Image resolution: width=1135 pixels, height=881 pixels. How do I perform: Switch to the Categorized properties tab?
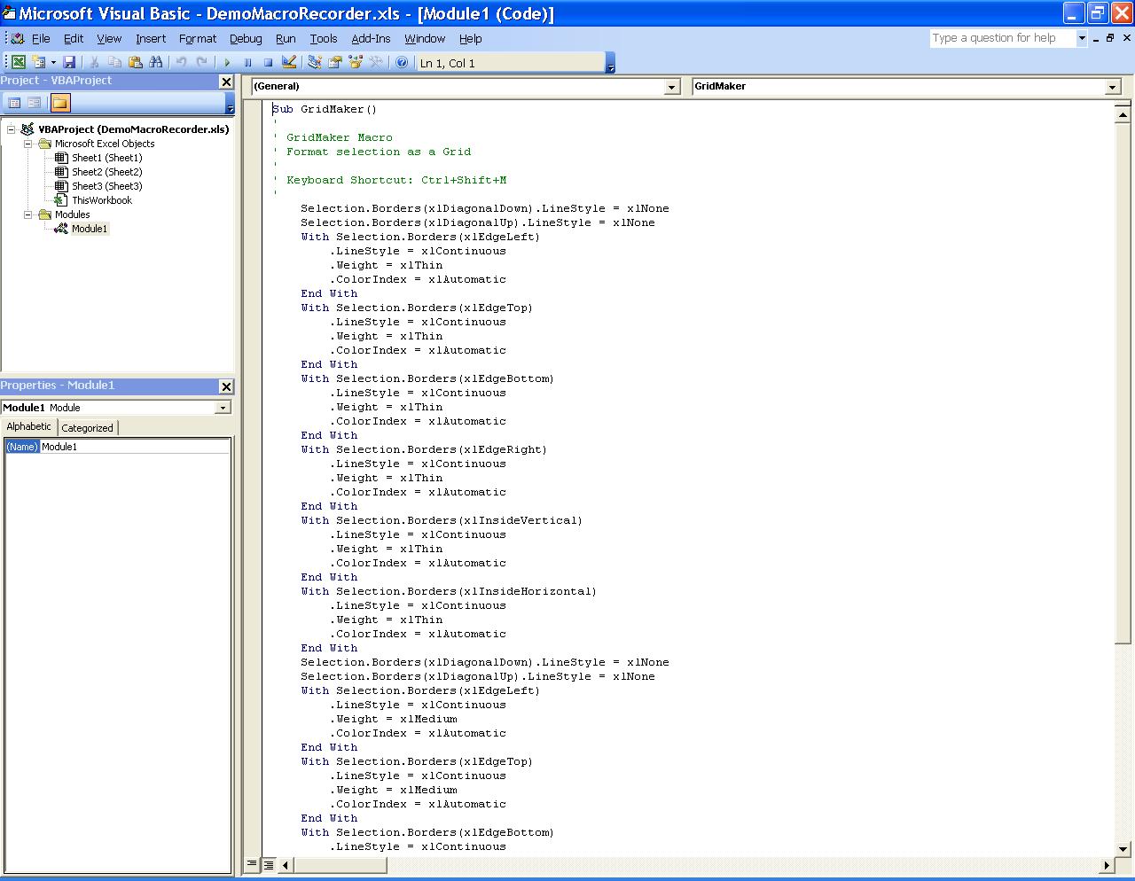[87, 427]
